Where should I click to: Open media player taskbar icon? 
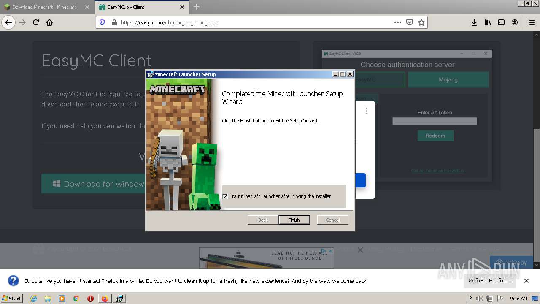62,299
